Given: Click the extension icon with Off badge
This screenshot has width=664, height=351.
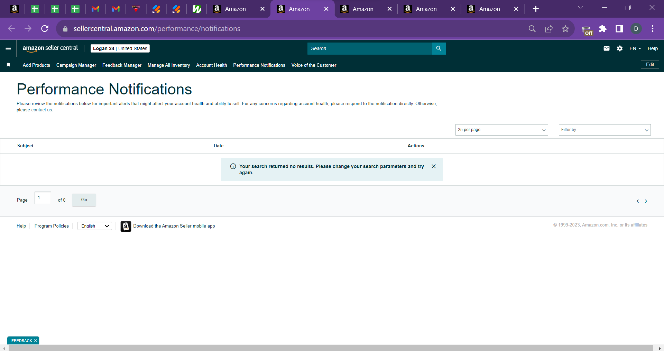Looking at the screenshot, I should (587, 30).
